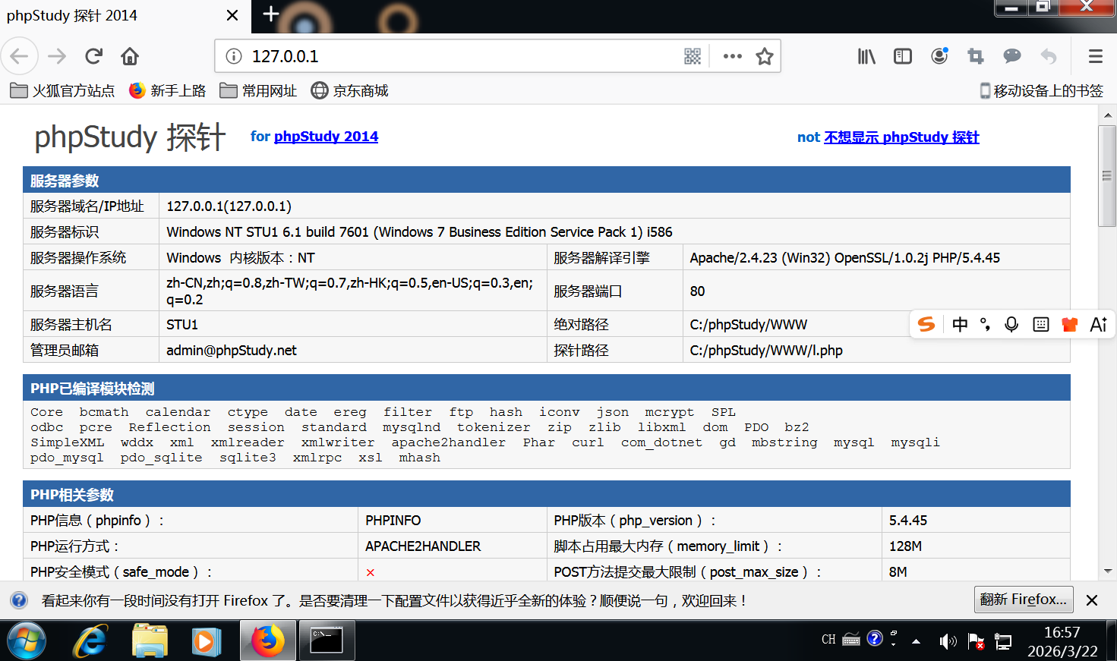Viewport: 1117px width, 661px height.
Task: Show hidden tray icons arrow
Action: [917, 641]
